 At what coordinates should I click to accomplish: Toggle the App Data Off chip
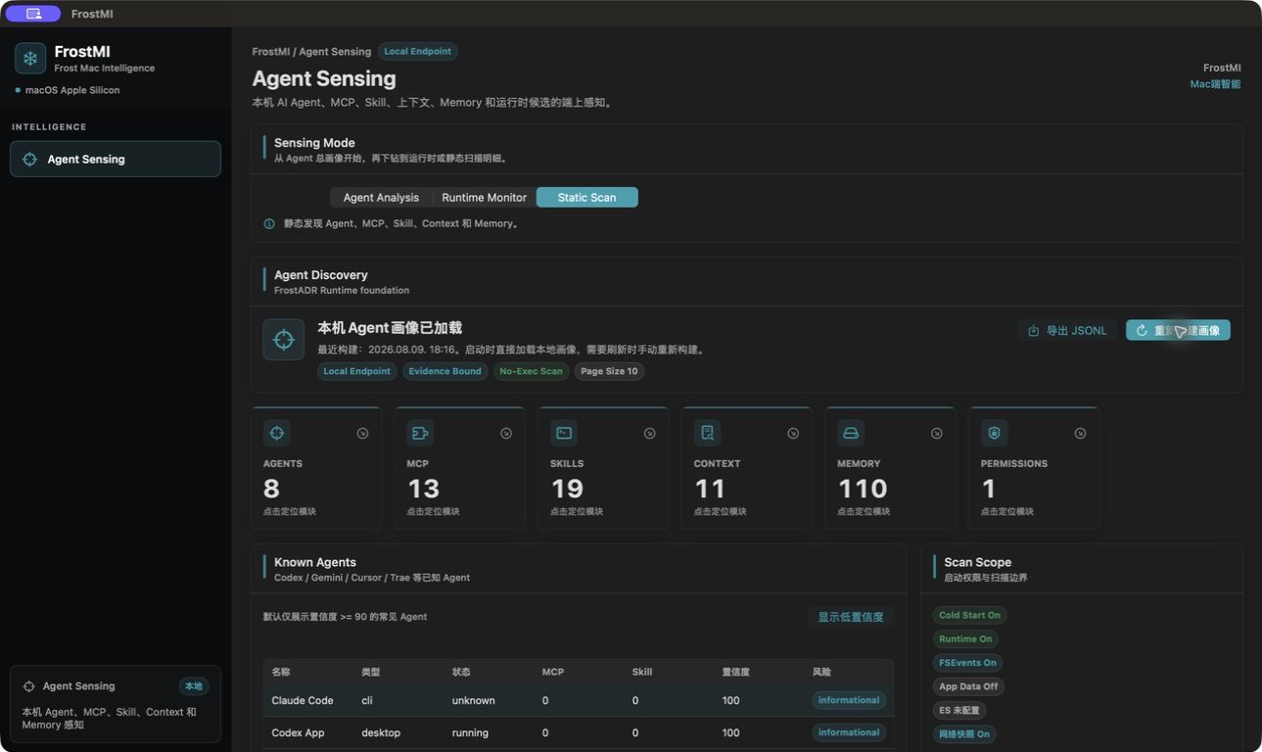pos(968,686)
